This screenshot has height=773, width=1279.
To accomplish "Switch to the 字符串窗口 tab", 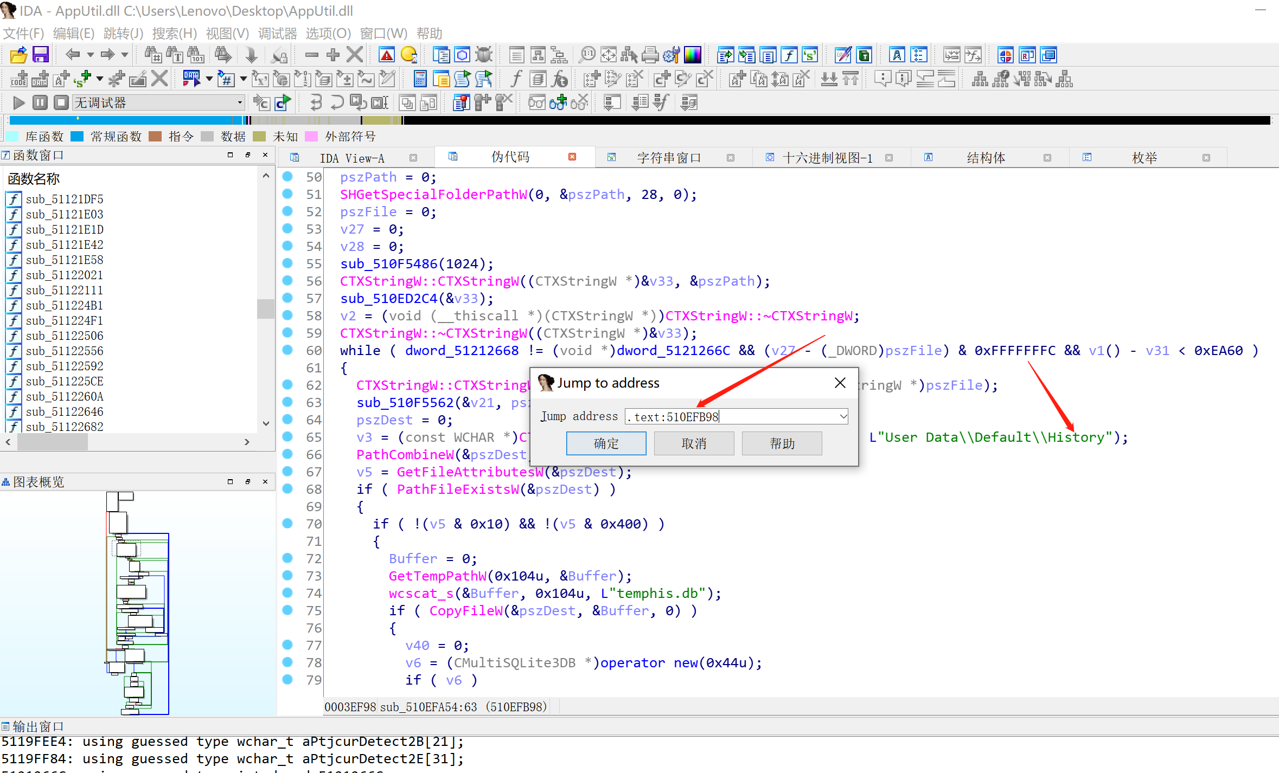I will 669,158.
